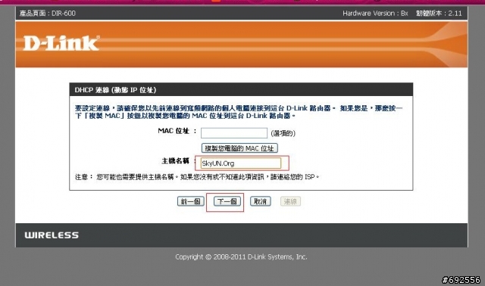Click the 注意 note about ISP host name
Viewport: 485px width, 286px height.
(197, 177)
